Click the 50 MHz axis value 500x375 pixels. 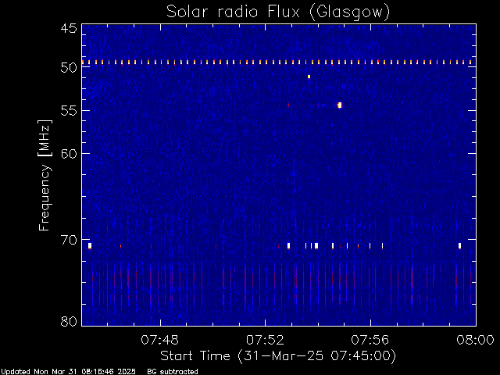coord(69,67)
